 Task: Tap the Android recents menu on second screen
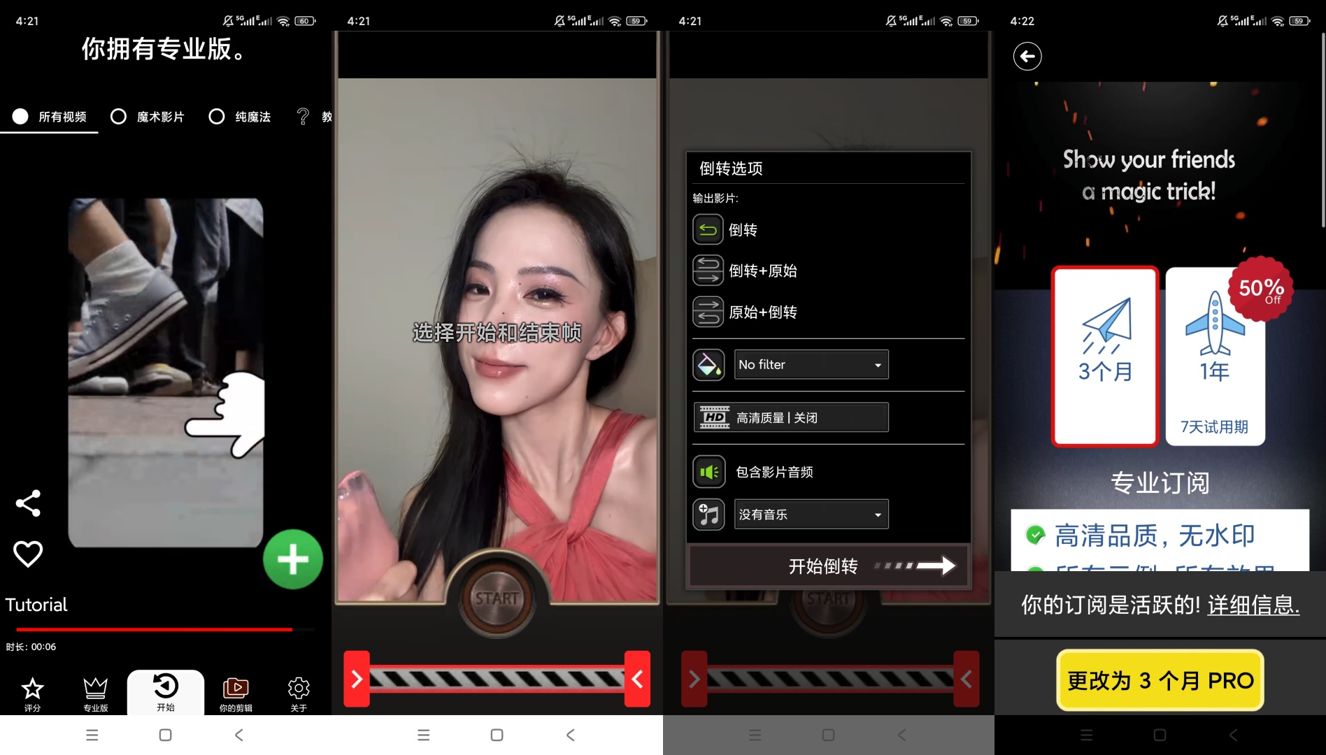(x=423, y=735)
